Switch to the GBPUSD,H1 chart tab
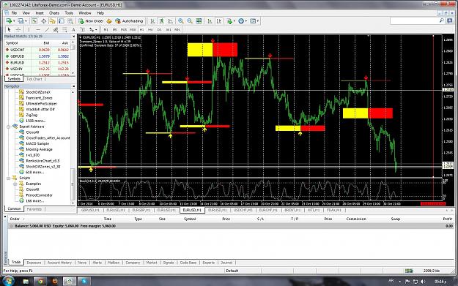458x286 pixels. (x=90, y=210)
